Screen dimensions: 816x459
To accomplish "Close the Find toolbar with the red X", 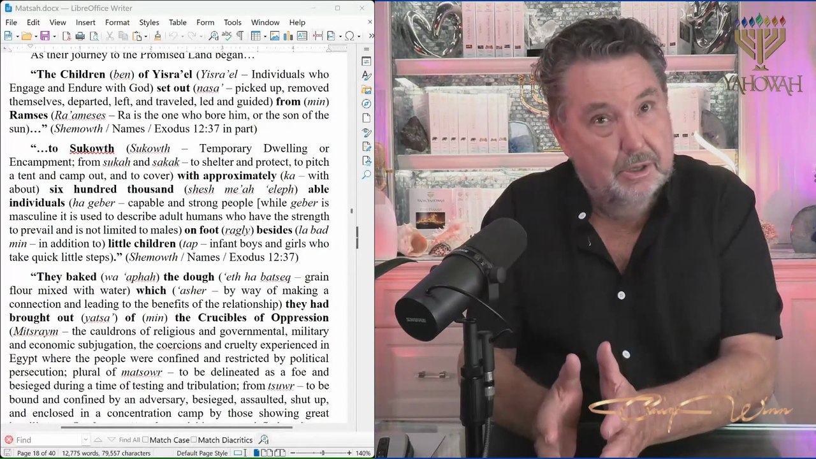I will tap(8, 440).
